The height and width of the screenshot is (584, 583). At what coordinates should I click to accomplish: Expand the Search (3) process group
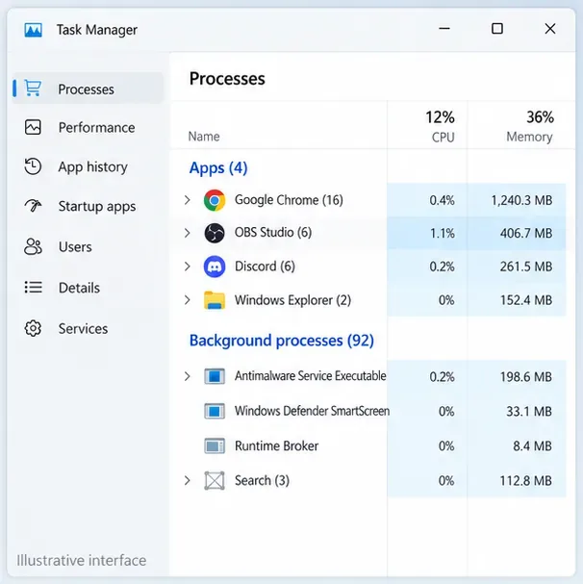point(188,480)
